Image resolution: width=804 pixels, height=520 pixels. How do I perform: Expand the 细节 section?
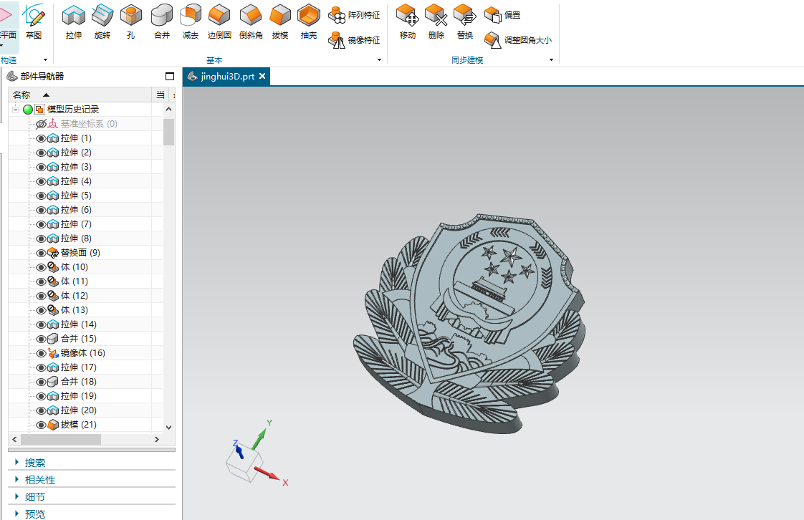tap(17, 496)
